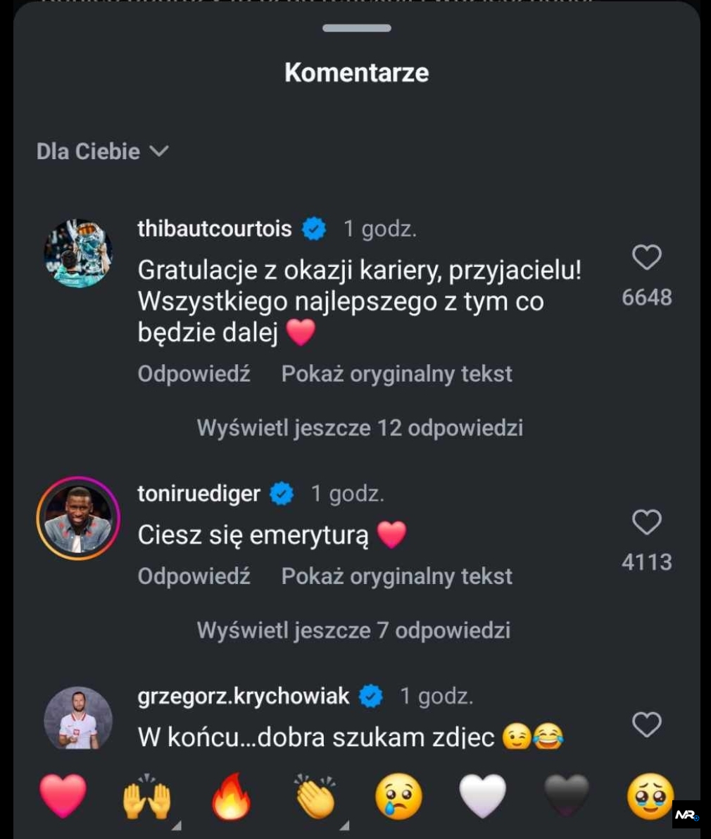Expand 7 more replies under Rüdiger comment
The width and height of the screenshot is (711, 839).
(353, 630)
